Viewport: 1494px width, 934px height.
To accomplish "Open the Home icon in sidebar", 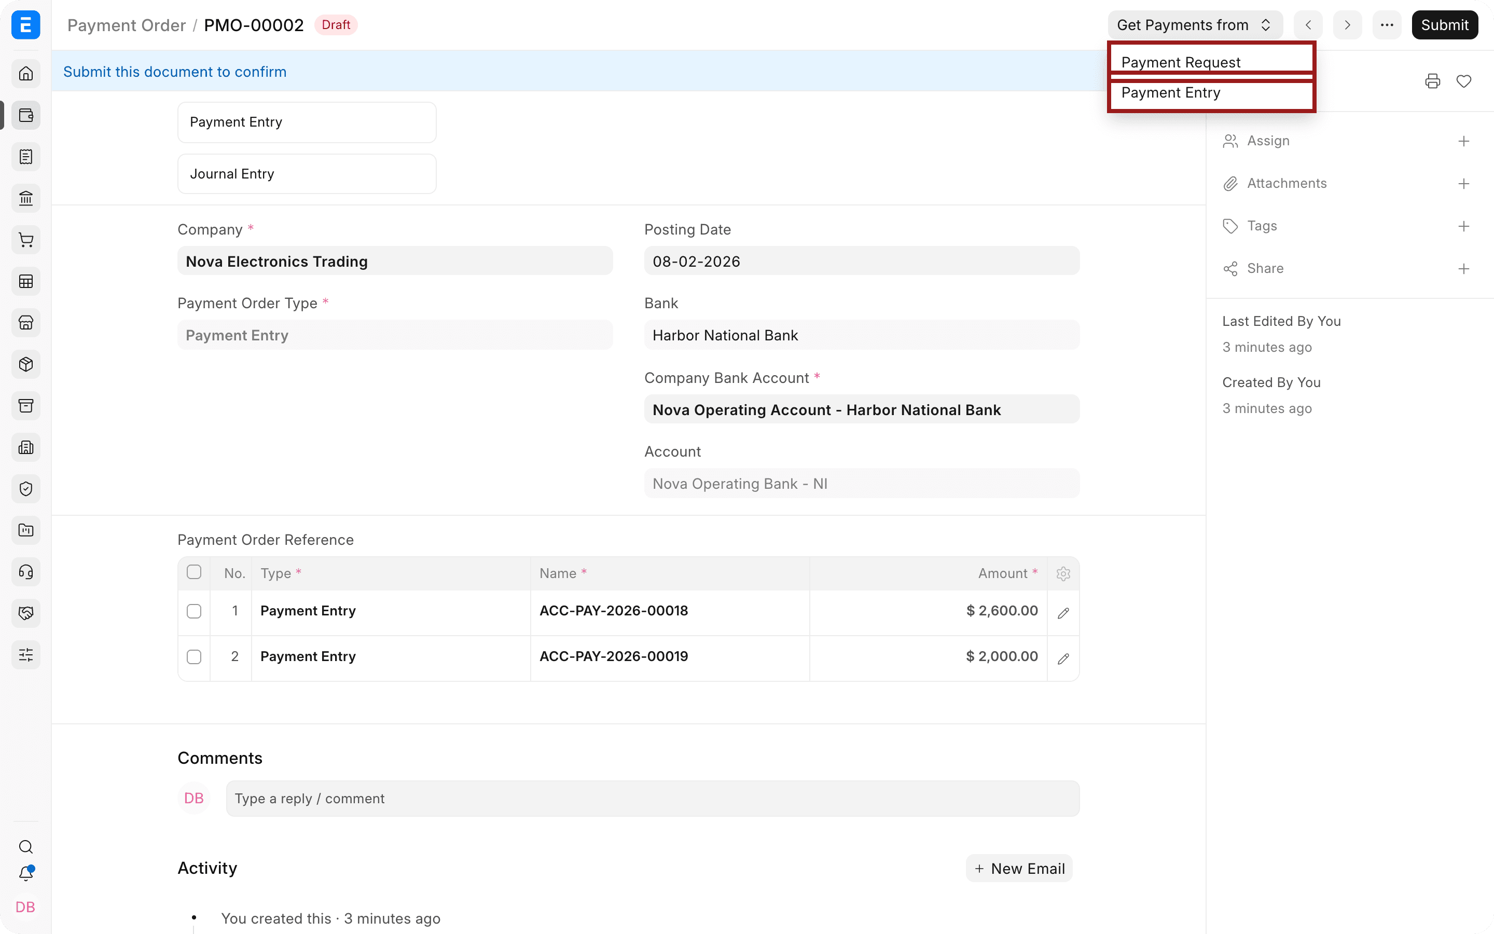I will [x=26, y=74].
